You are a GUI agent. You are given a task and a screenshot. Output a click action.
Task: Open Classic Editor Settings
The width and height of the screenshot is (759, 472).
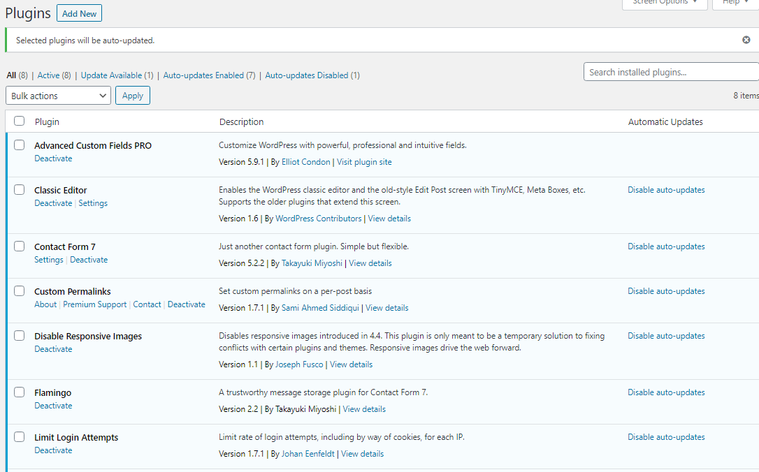tap(93, 203)
